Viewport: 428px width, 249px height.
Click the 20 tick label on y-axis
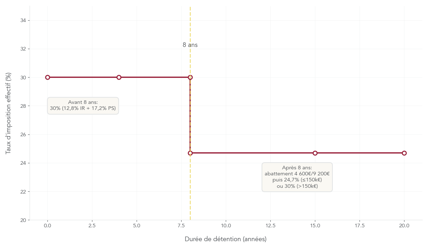(23, 220)
